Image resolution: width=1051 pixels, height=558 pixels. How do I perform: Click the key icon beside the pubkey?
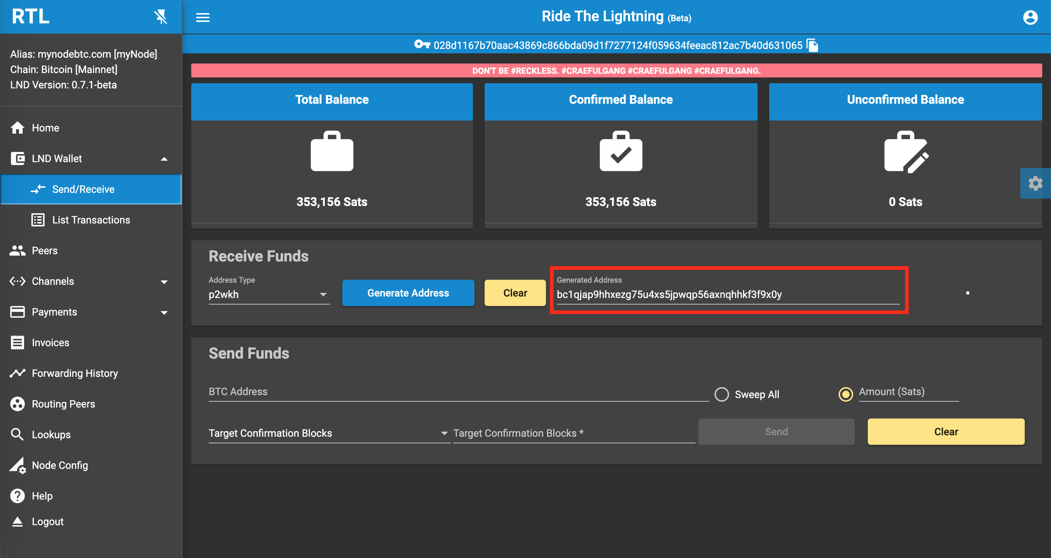tap(422, 44)
